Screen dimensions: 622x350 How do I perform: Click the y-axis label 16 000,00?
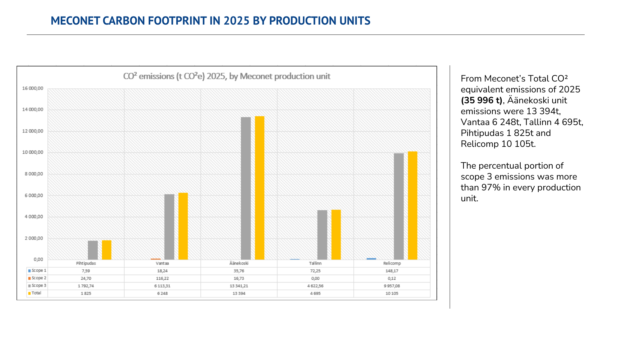pyautogui.click(x=33, y=88)
